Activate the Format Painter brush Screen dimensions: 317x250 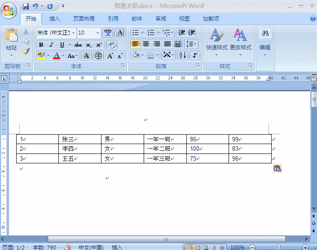[26, 51]
